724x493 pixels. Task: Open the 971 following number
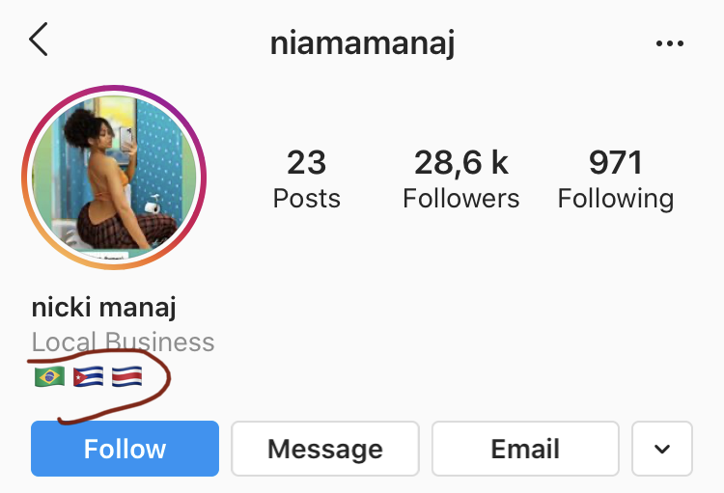(x=615, y=163)
